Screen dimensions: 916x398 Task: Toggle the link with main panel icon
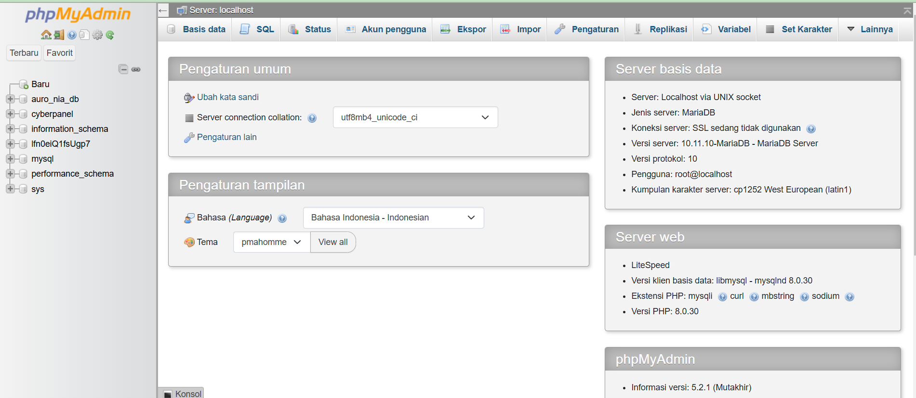[136, 69]
